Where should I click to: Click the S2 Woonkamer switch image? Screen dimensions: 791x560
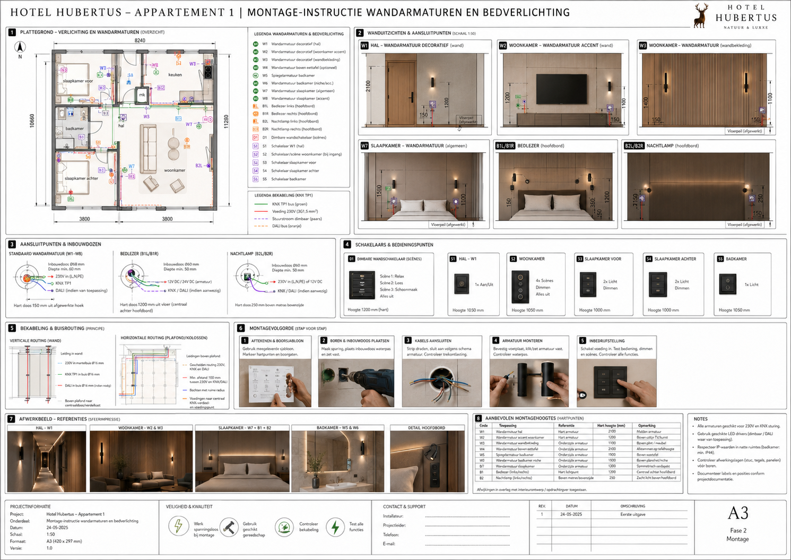[520, 287]
